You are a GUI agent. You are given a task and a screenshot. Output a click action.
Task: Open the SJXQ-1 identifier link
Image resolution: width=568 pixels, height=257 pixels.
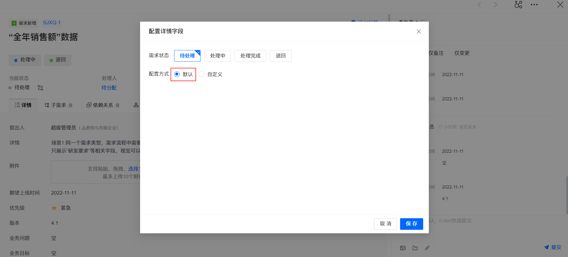point(52,23)
